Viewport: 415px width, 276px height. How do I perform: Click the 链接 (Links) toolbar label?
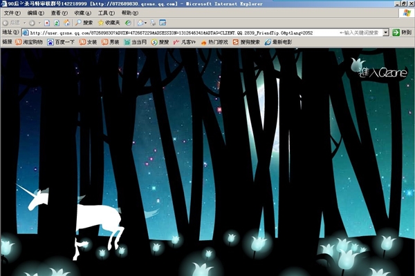7,41
